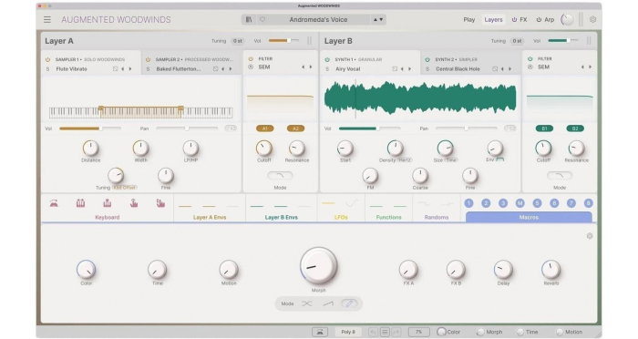Switch to the Keyboard tab
Viewport: 638px width, 339px height.
pyautogui.click(x=108, y=217)
